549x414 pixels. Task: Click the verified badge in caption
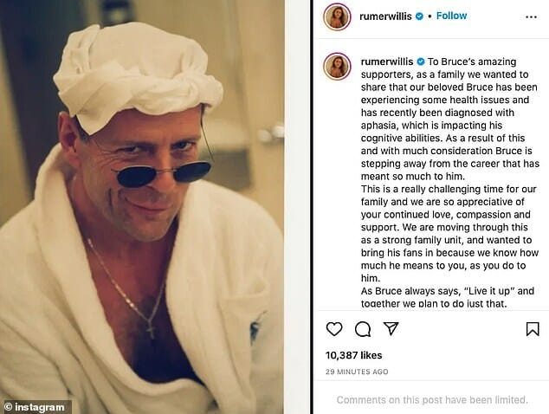point(421,61)
